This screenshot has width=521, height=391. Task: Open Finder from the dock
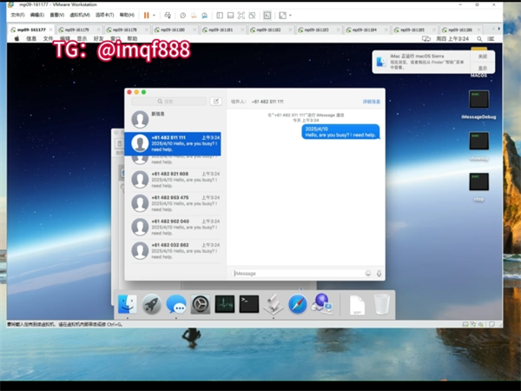[127, 304]
